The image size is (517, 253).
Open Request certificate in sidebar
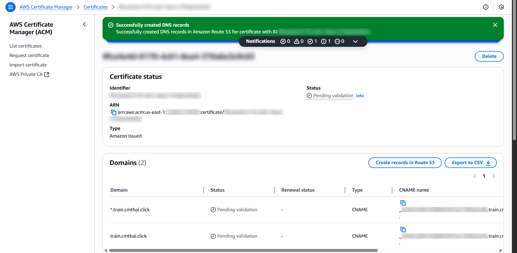29,55
